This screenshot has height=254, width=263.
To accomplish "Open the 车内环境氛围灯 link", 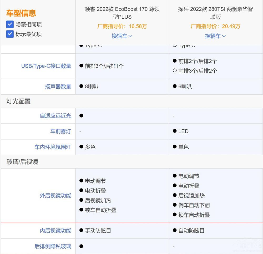I will [x=53, y=147].
